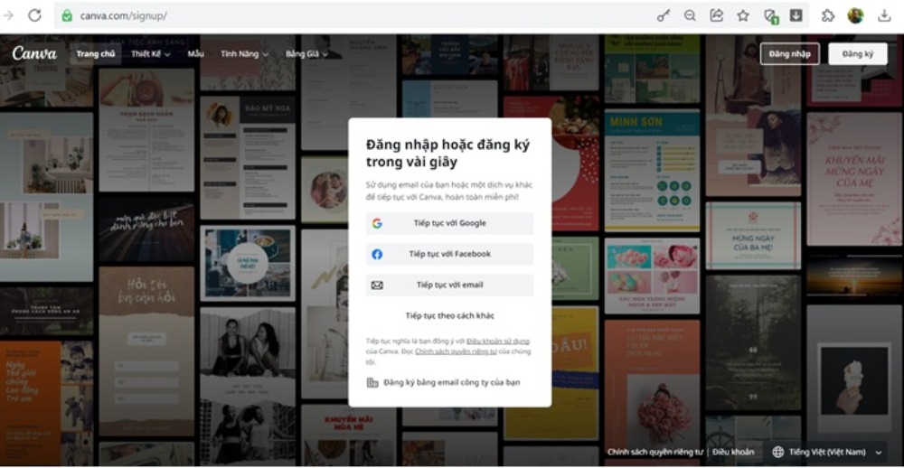Expand the Tính Năng menu
The height and width of the screenshot is (468, 904).
(244, 54)
